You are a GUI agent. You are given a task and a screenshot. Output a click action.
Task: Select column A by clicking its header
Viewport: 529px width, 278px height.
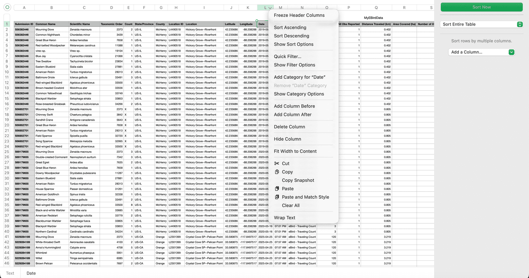coord(24,7)
